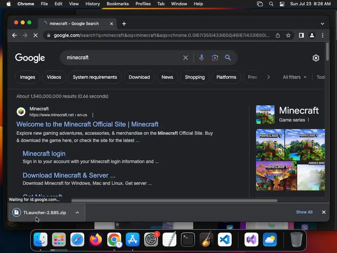Select the Videos filter chip

pos(54,77)
